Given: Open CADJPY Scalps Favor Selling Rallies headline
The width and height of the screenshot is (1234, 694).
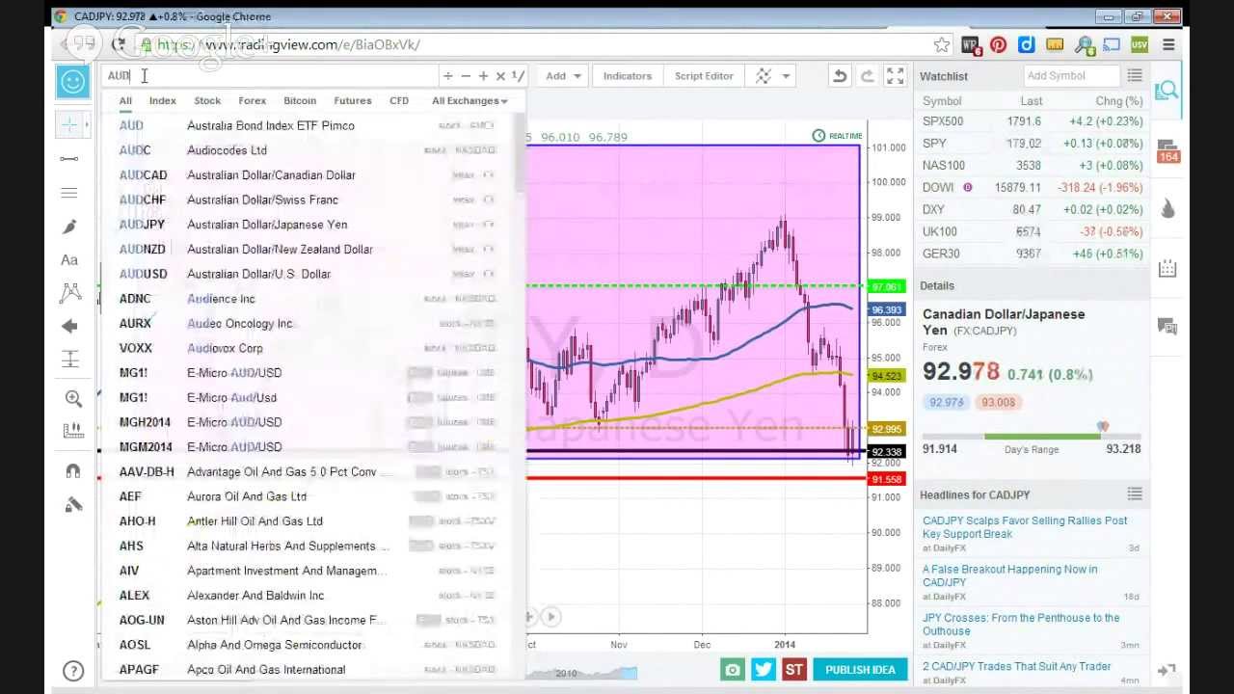Looking at the screenshot, I should (1024, 527).
